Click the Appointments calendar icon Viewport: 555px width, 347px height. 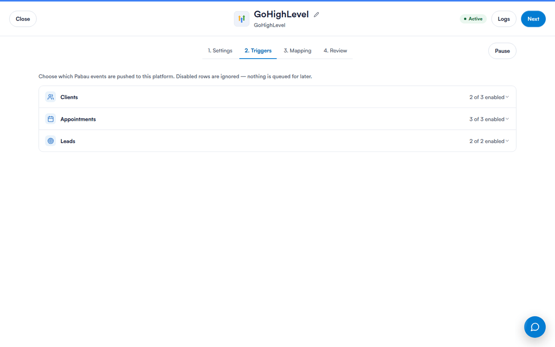coord(51,119)
